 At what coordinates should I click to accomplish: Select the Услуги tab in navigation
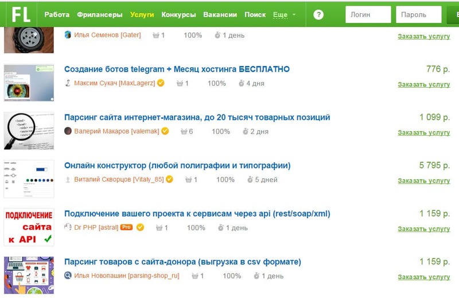[x=142, y=14]
